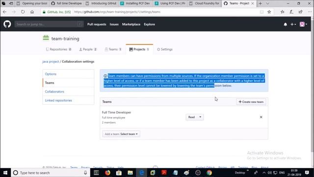The width and height of the screenshot is (314, 177).
Task: Open the plus create-new menu
Action: (293, 24)
